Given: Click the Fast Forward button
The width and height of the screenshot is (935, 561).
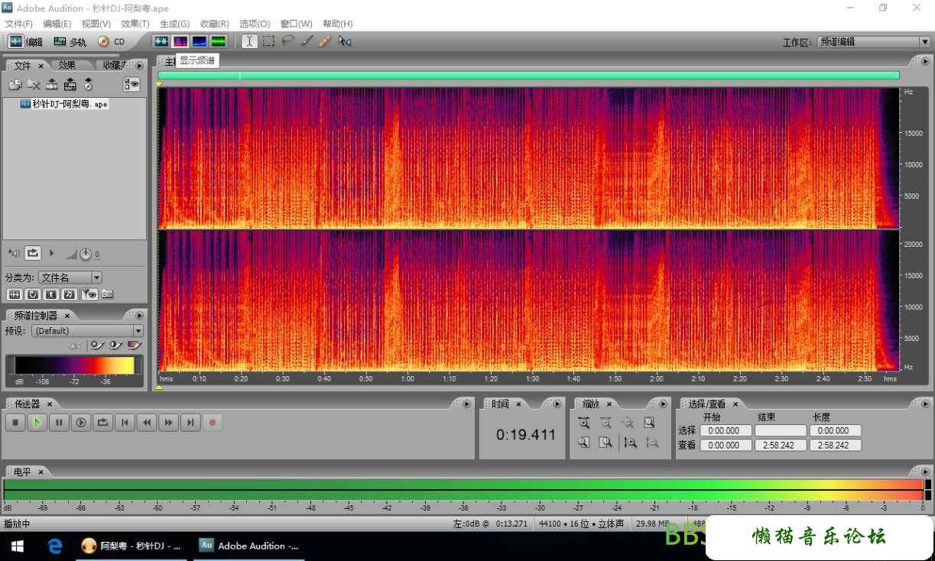Looking at the screenshot, I should [169, 422].
